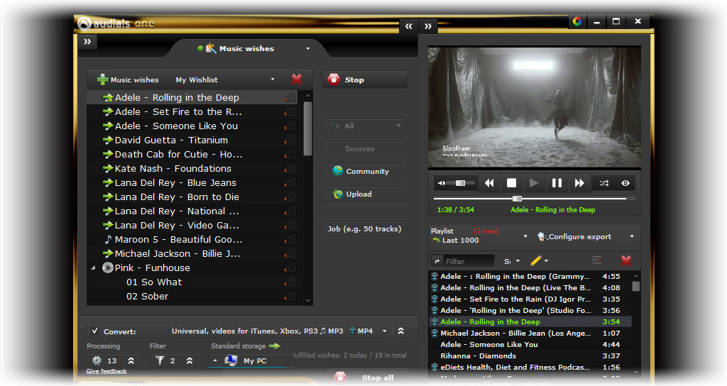Open the Playlist Last 1000 dropdown

point(525,236)
